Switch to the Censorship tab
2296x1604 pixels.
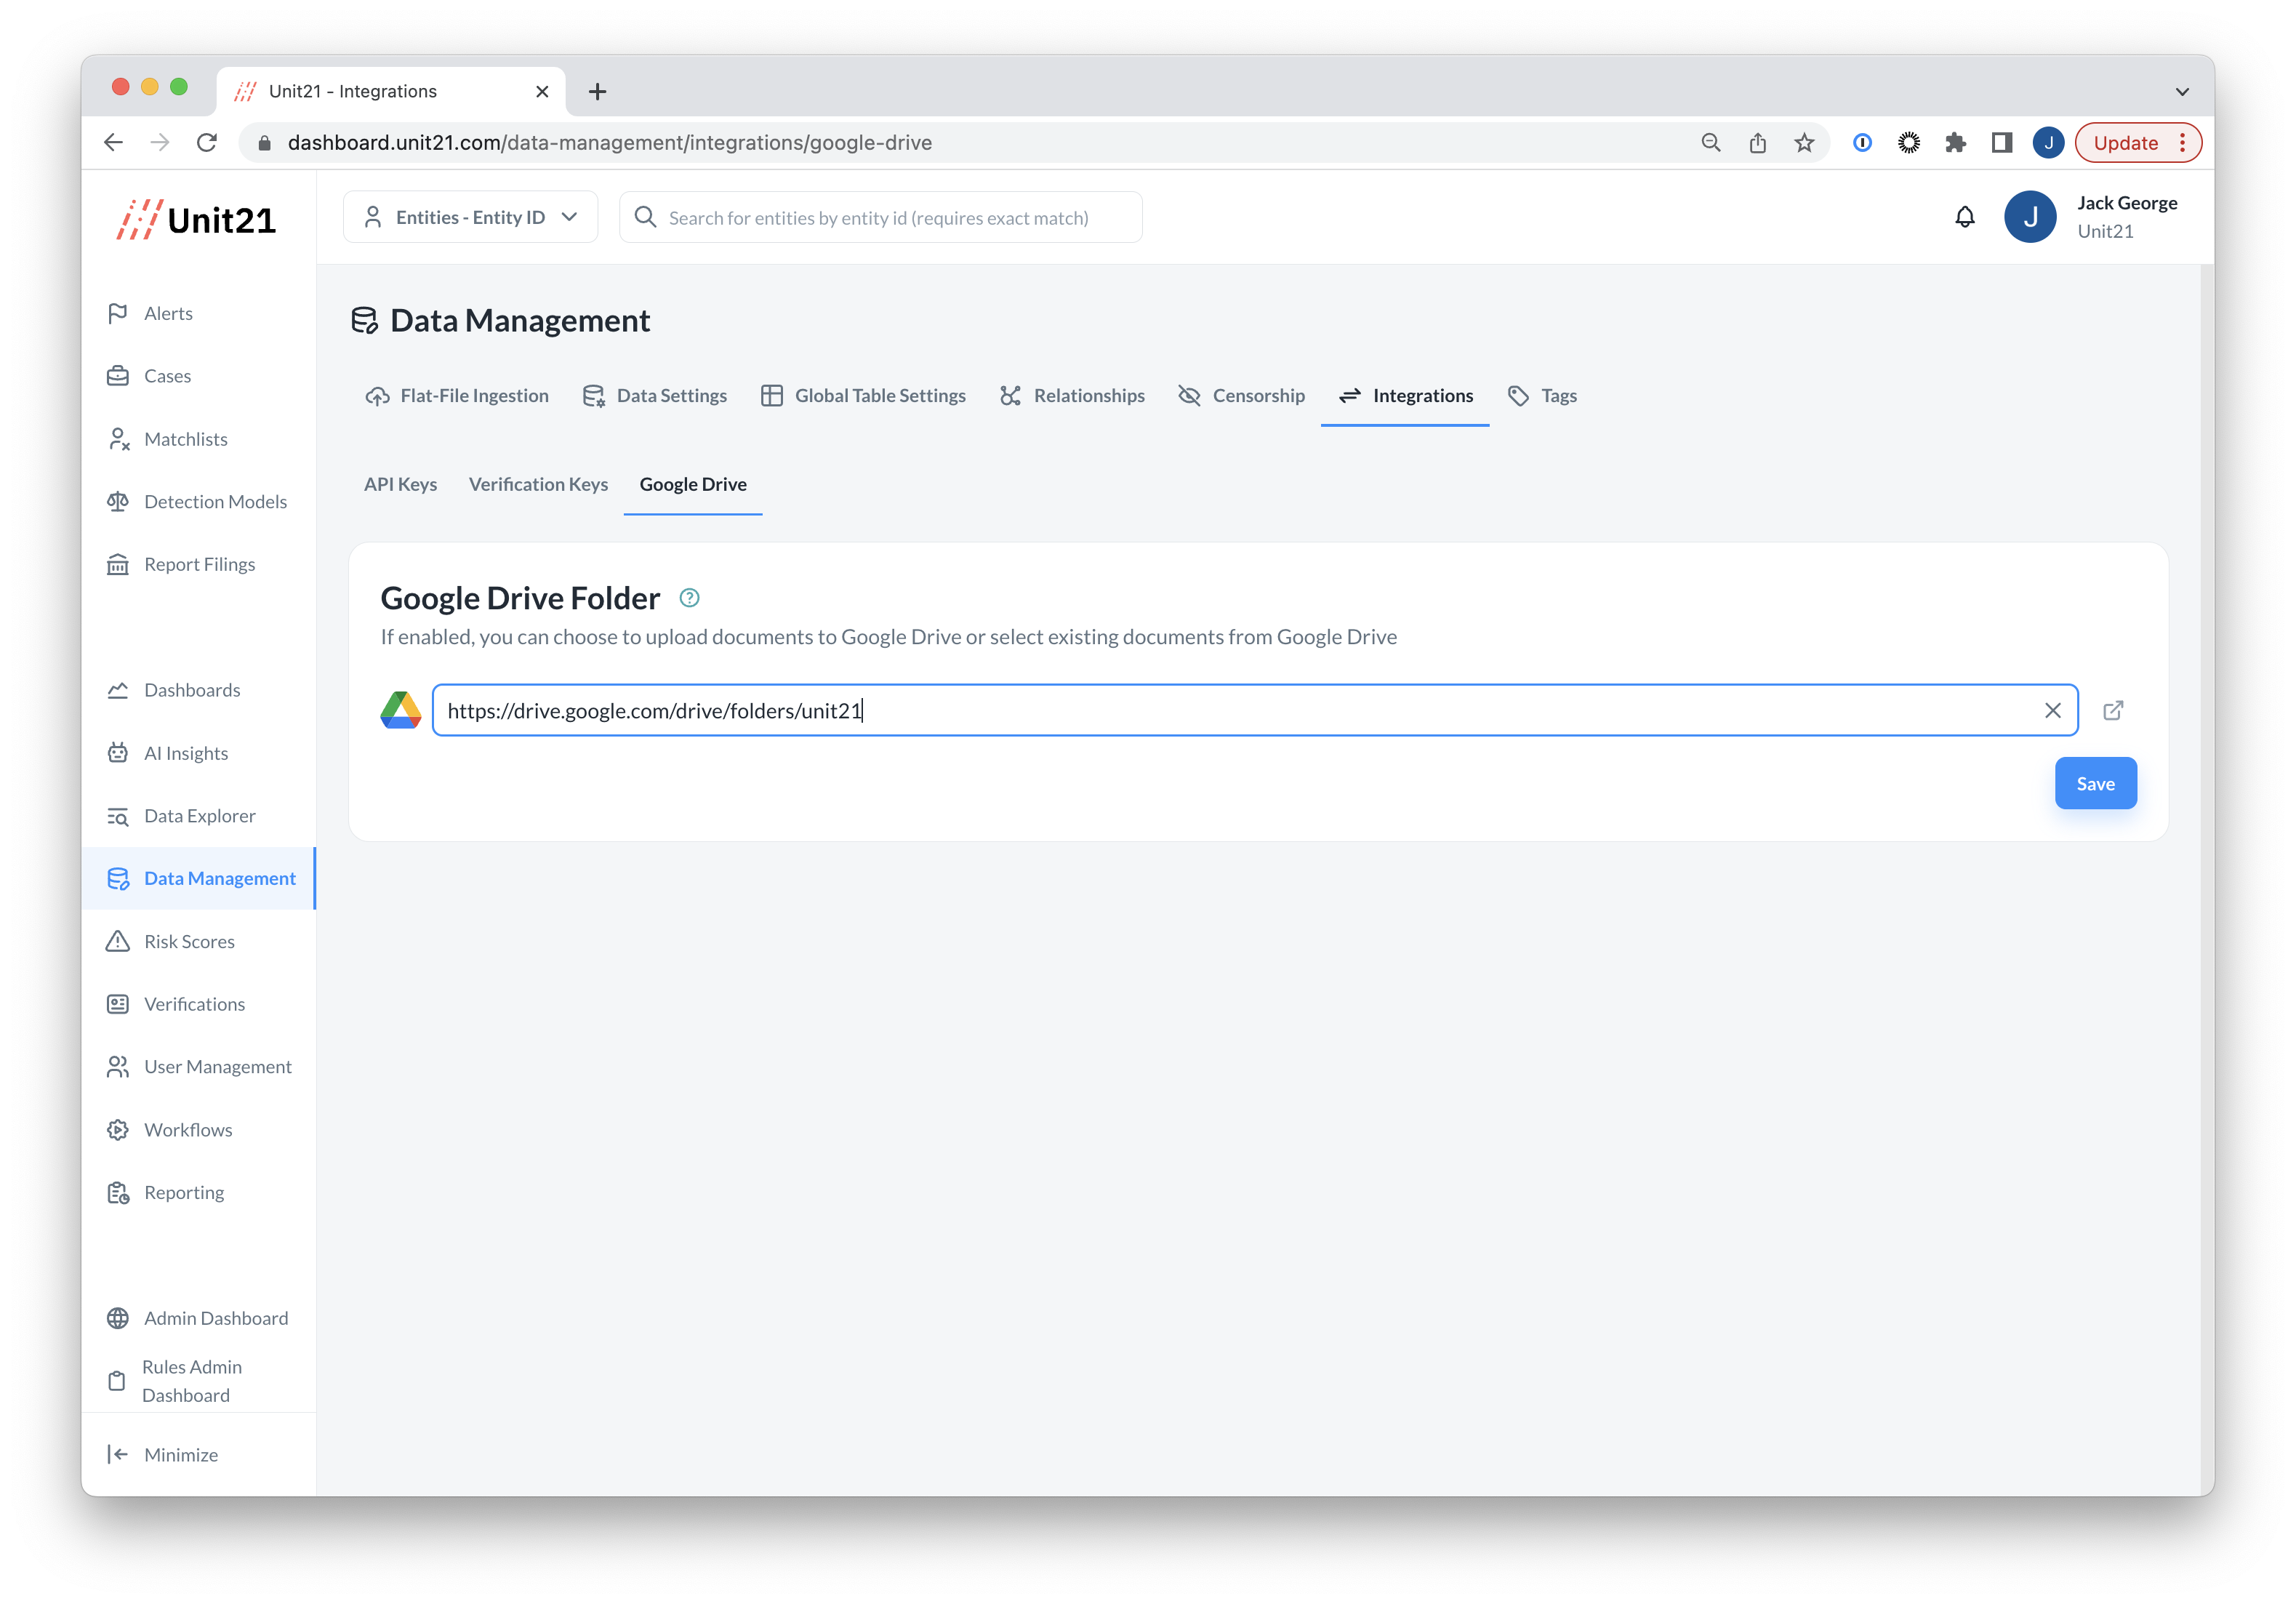[x=1241, y=395]
